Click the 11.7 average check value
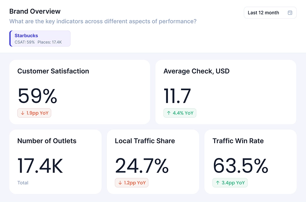Screen dimensions: 306x202 (177, 96)
